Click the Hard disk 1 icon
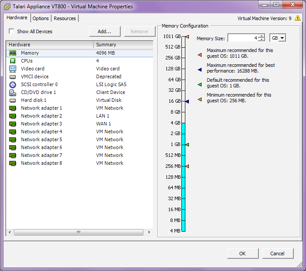Image resolution: width=306 pixels, height=271 pixels. (13, 101)
